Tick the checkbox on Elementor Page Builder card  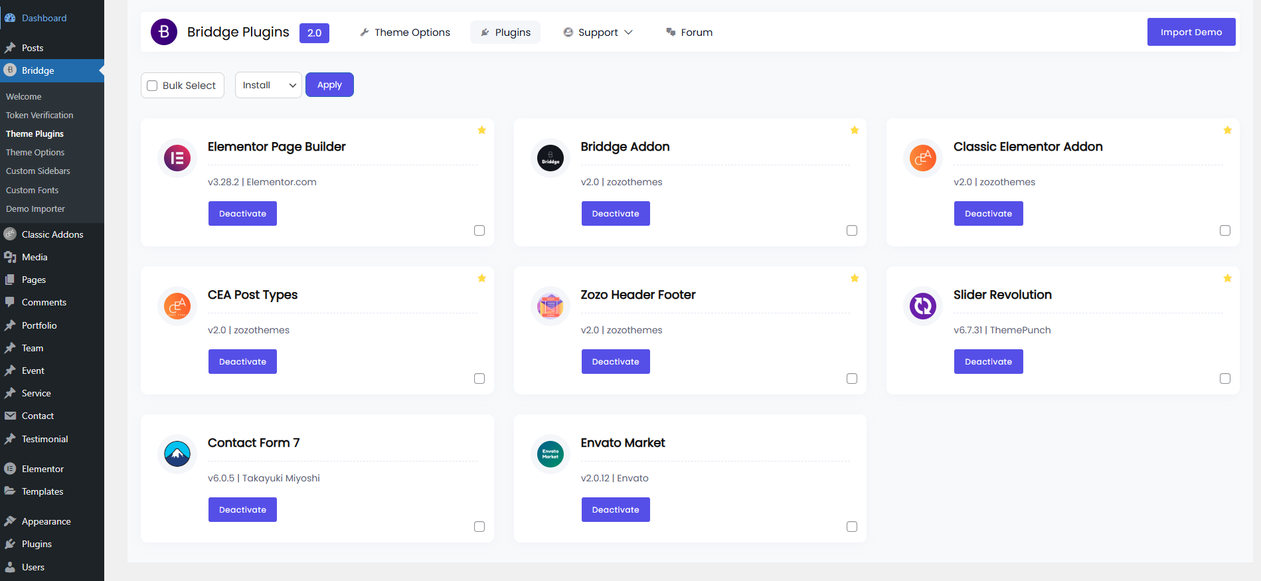tap(479, 230)
